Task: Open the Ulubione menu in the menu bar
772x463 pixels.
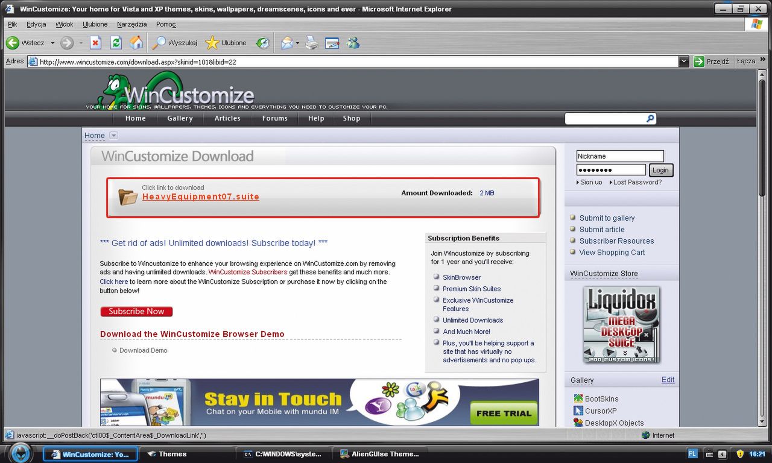Action: click(95, 24)
